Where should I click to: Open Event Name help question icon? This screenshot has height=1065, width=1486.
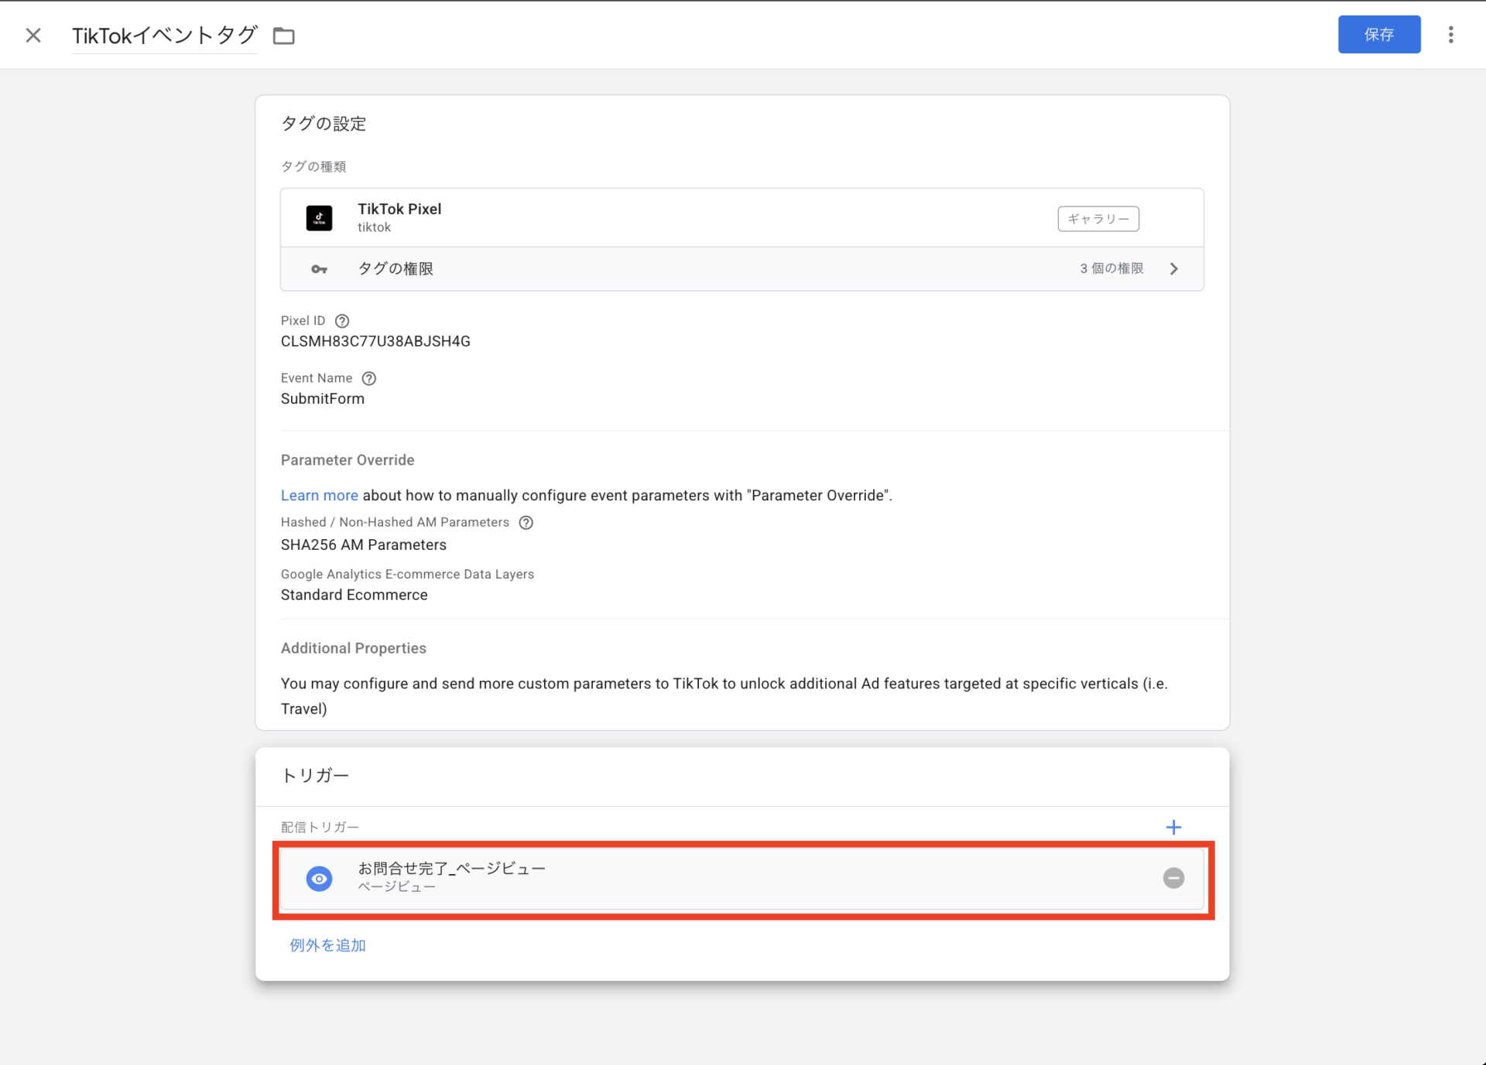click(x=369, y=378)
